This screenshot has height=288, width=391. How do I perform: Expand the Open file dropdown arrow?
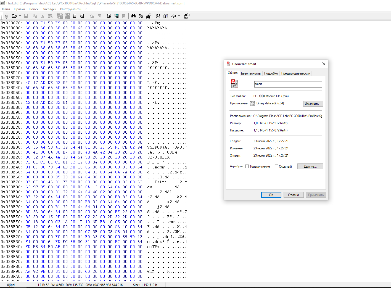point(20,16)
